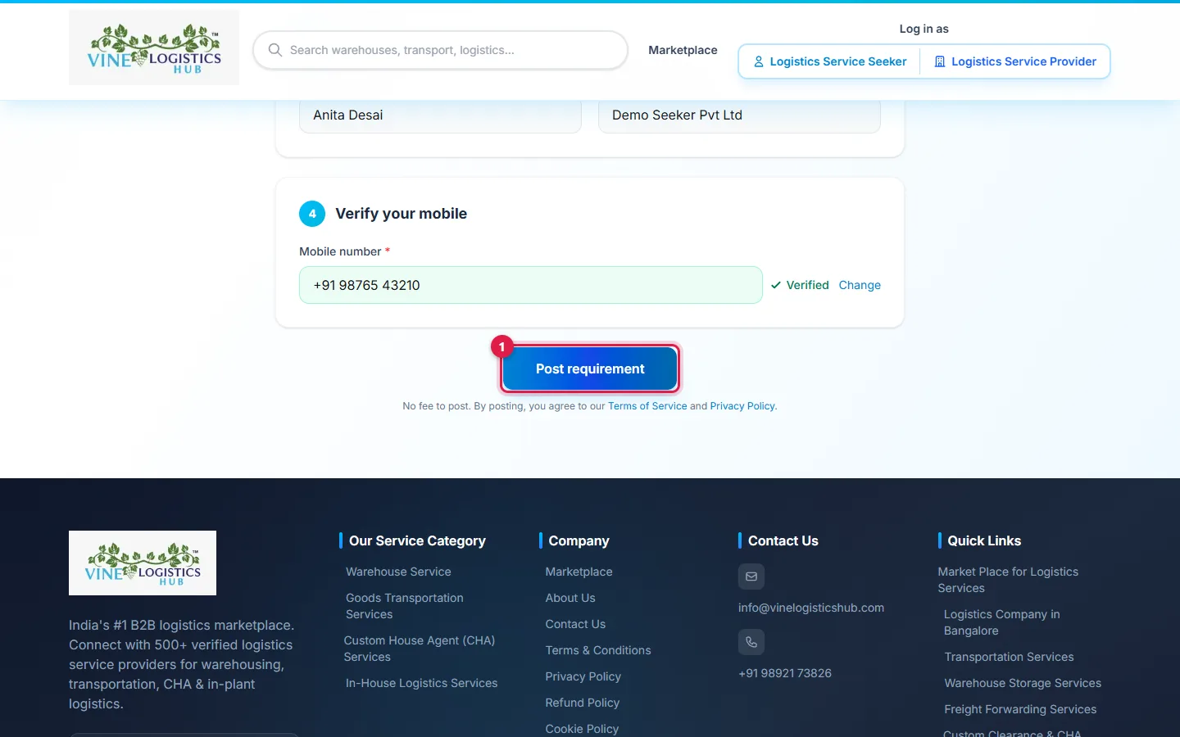This screenshot has width=1180, height=737.
Task: Open Goods Transportation Services link
Action: click(405, 606)
